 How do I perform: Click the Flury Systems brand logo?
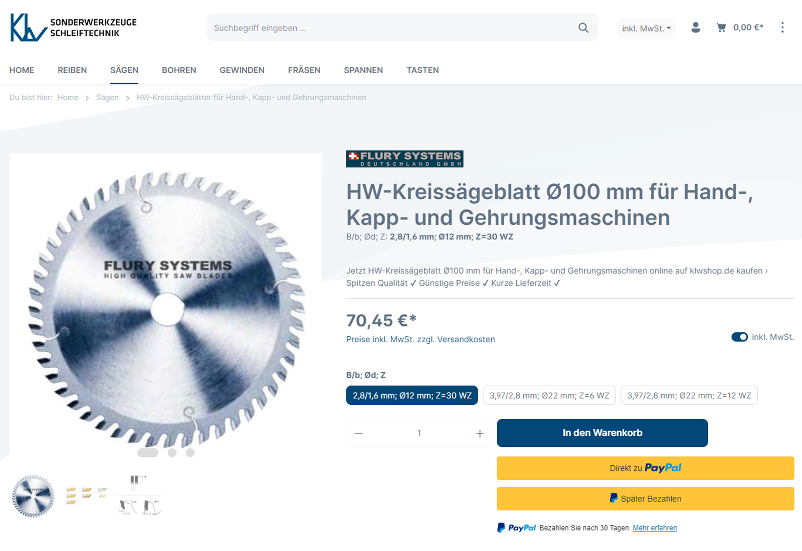[405, 159]
